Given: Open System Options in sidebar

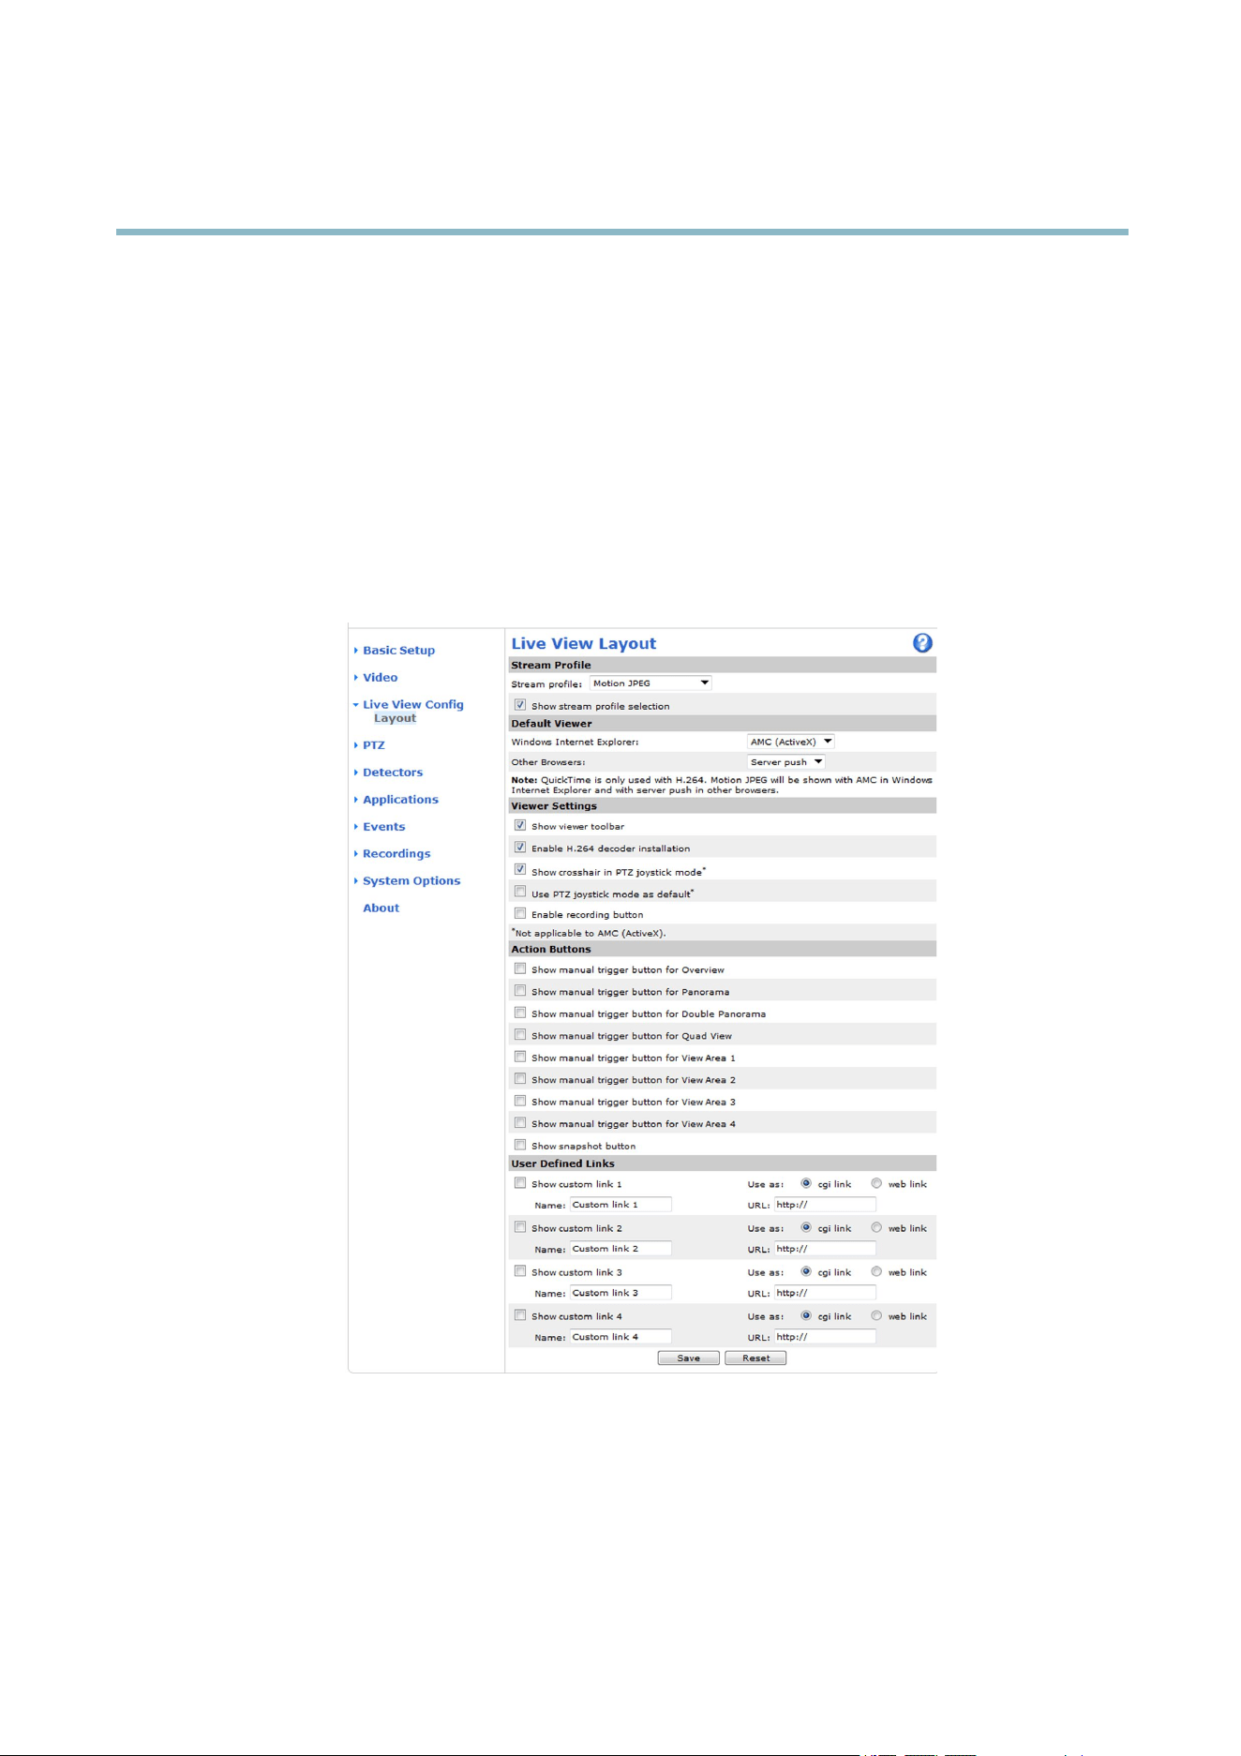Looking at the screenshot, I should (411, 881).
